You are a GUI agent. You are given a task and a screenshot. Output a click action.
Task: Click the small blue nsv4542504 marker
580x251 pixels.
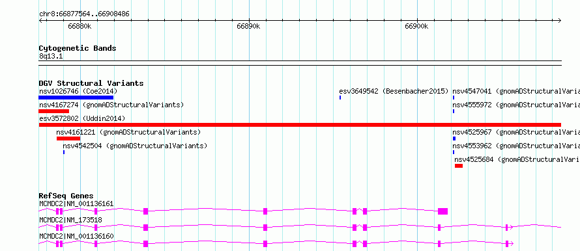[64, 152]
